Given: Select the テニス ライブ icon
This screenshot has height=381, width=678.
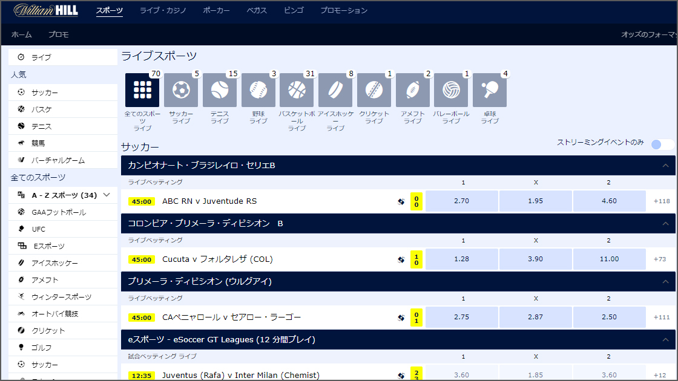Looking at the screenshot, I should (x=220, y=90).
